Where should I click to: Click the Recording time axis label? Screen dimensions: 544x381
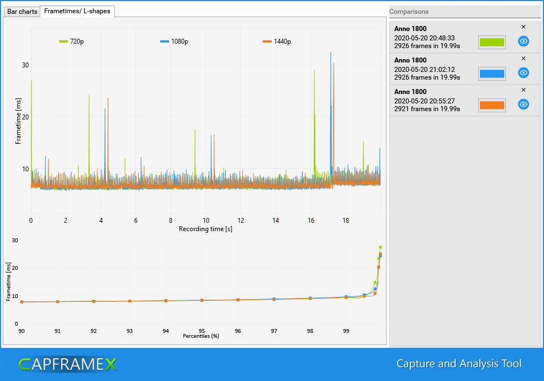(205, 228)
